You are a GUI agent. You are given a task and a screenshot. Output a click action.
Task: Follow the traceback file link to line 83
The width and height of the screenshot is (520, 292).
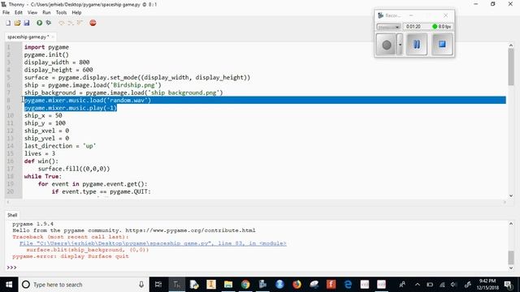click(x=153, y=243)
